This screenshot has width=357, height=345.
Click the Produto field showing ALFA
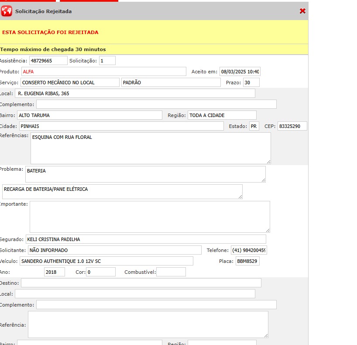tap(103, 72)
